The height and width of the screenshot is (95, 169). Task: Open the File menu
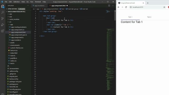click(6, 2)
